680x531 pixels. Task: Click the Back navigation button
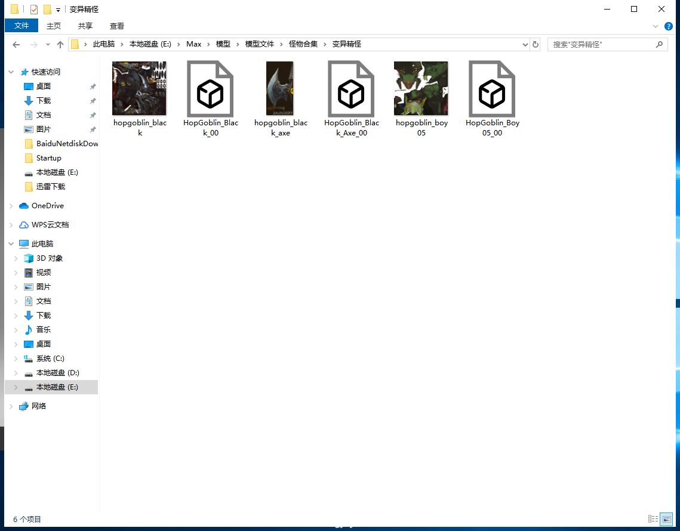[x=16, y=45]
